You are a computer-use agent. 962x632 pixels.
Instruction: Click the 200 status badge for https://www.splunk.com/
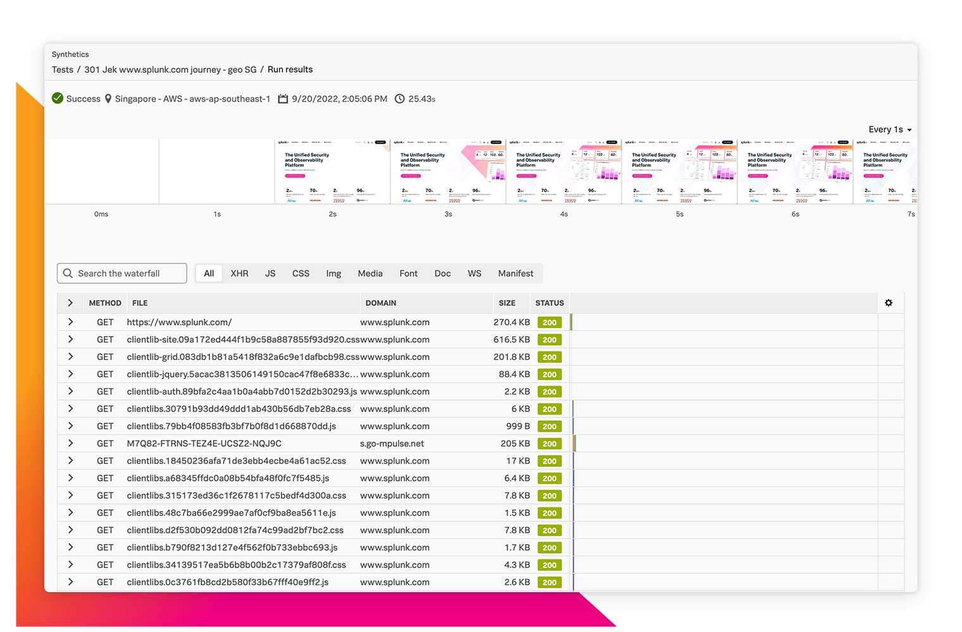pyautogui.click(x=549, y=322)
